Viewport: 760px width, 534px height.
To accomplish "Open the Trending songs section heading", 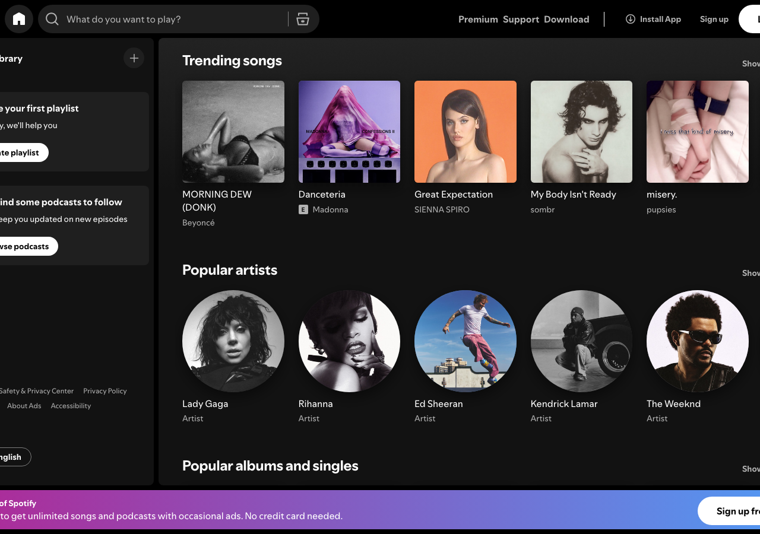I will [232, 61].
